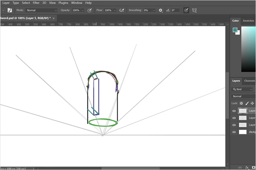Toggle pressure control for brush size
This screenshot has width=256, height=170.
tap(186, 10)
